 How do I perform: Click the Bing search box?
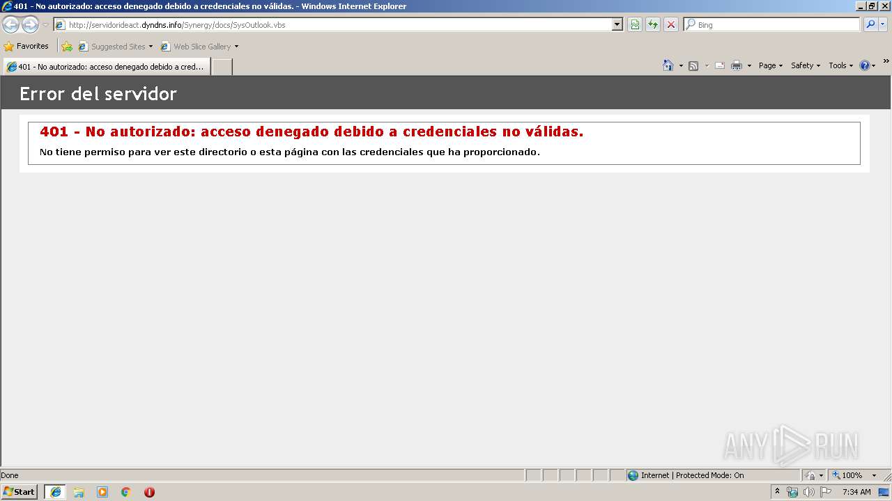(x=772, y=24)
